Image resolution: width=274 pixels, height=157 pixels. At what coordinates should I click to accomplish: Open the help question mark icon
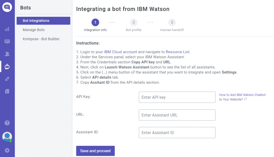(7, 123)
